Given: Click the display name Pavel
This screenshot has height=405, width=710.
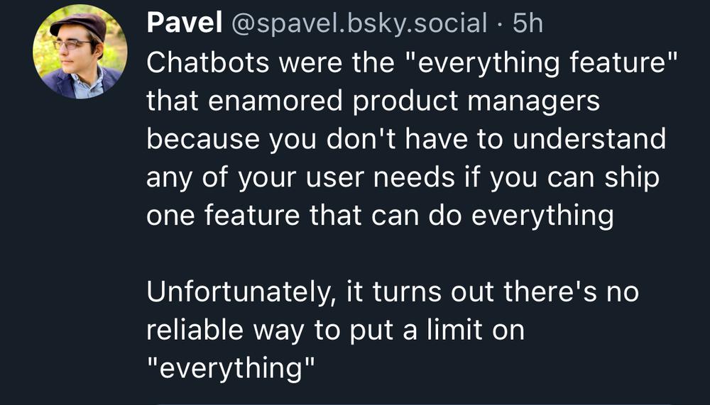Looking at the screenshot, I should pos(185,23).
